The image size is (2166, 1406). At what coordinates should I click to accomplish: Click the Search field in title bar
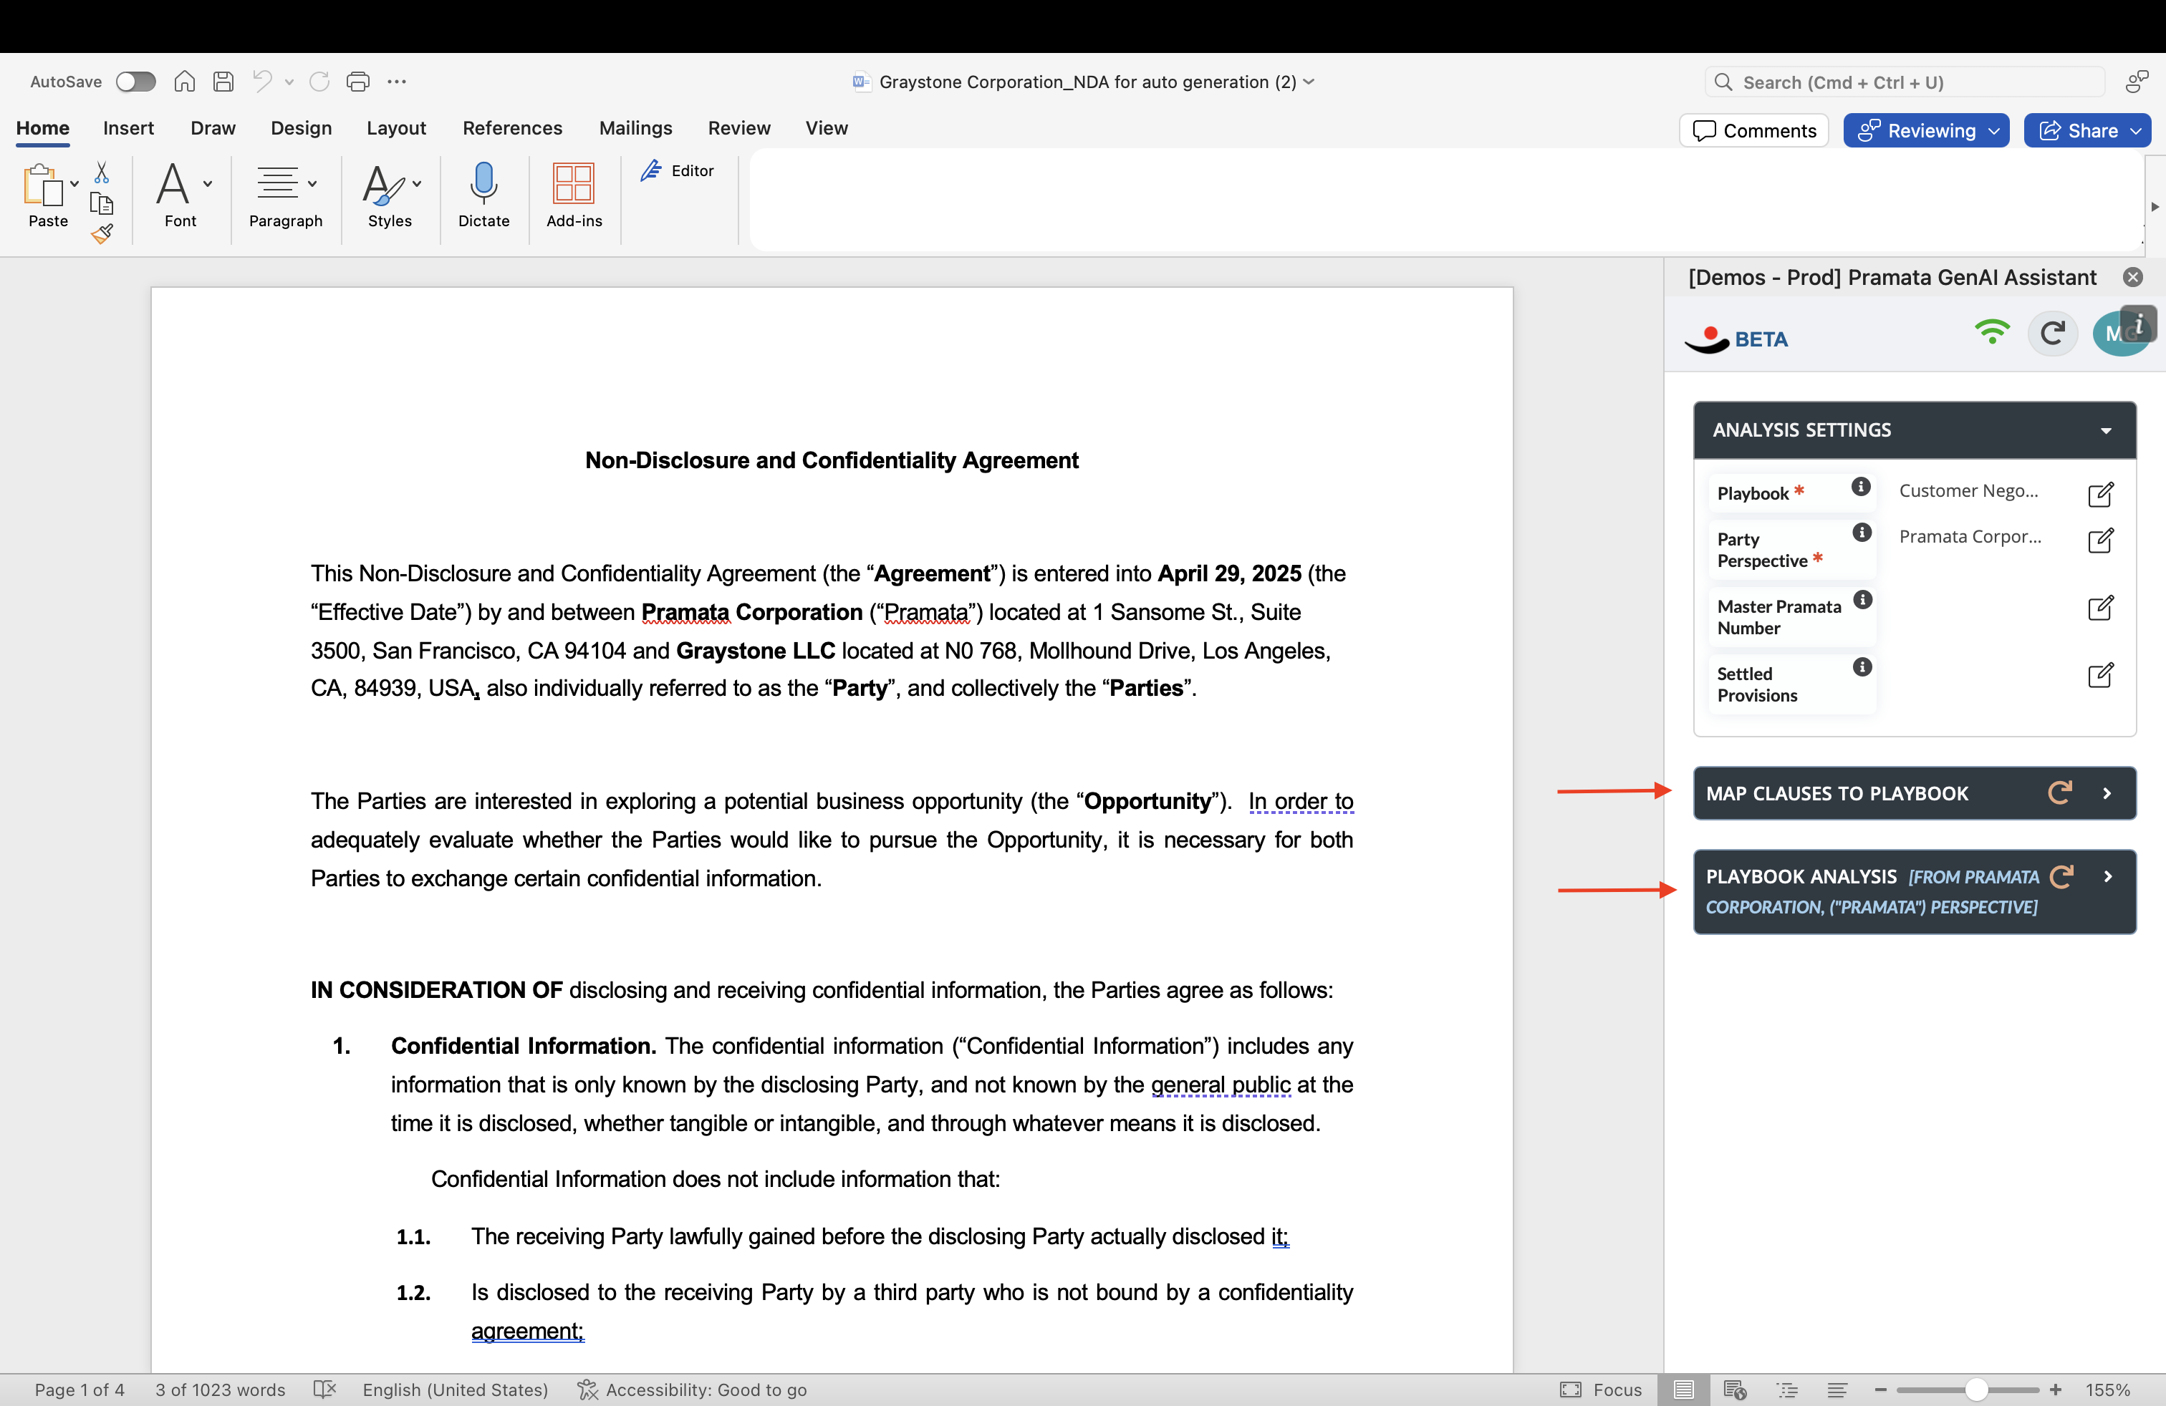pyautogui.click(x=1905, y=82)
